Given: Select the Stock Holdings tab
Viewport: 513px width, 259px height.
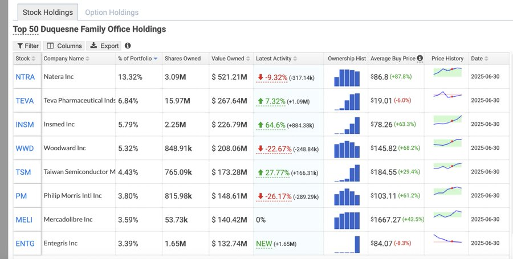Looking at the screenshot, I should pyautogui.click(x=48, y=13).
